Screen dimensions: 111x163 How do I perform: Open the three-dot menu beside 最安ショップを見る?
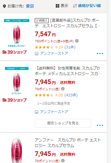tap(100, 125)
